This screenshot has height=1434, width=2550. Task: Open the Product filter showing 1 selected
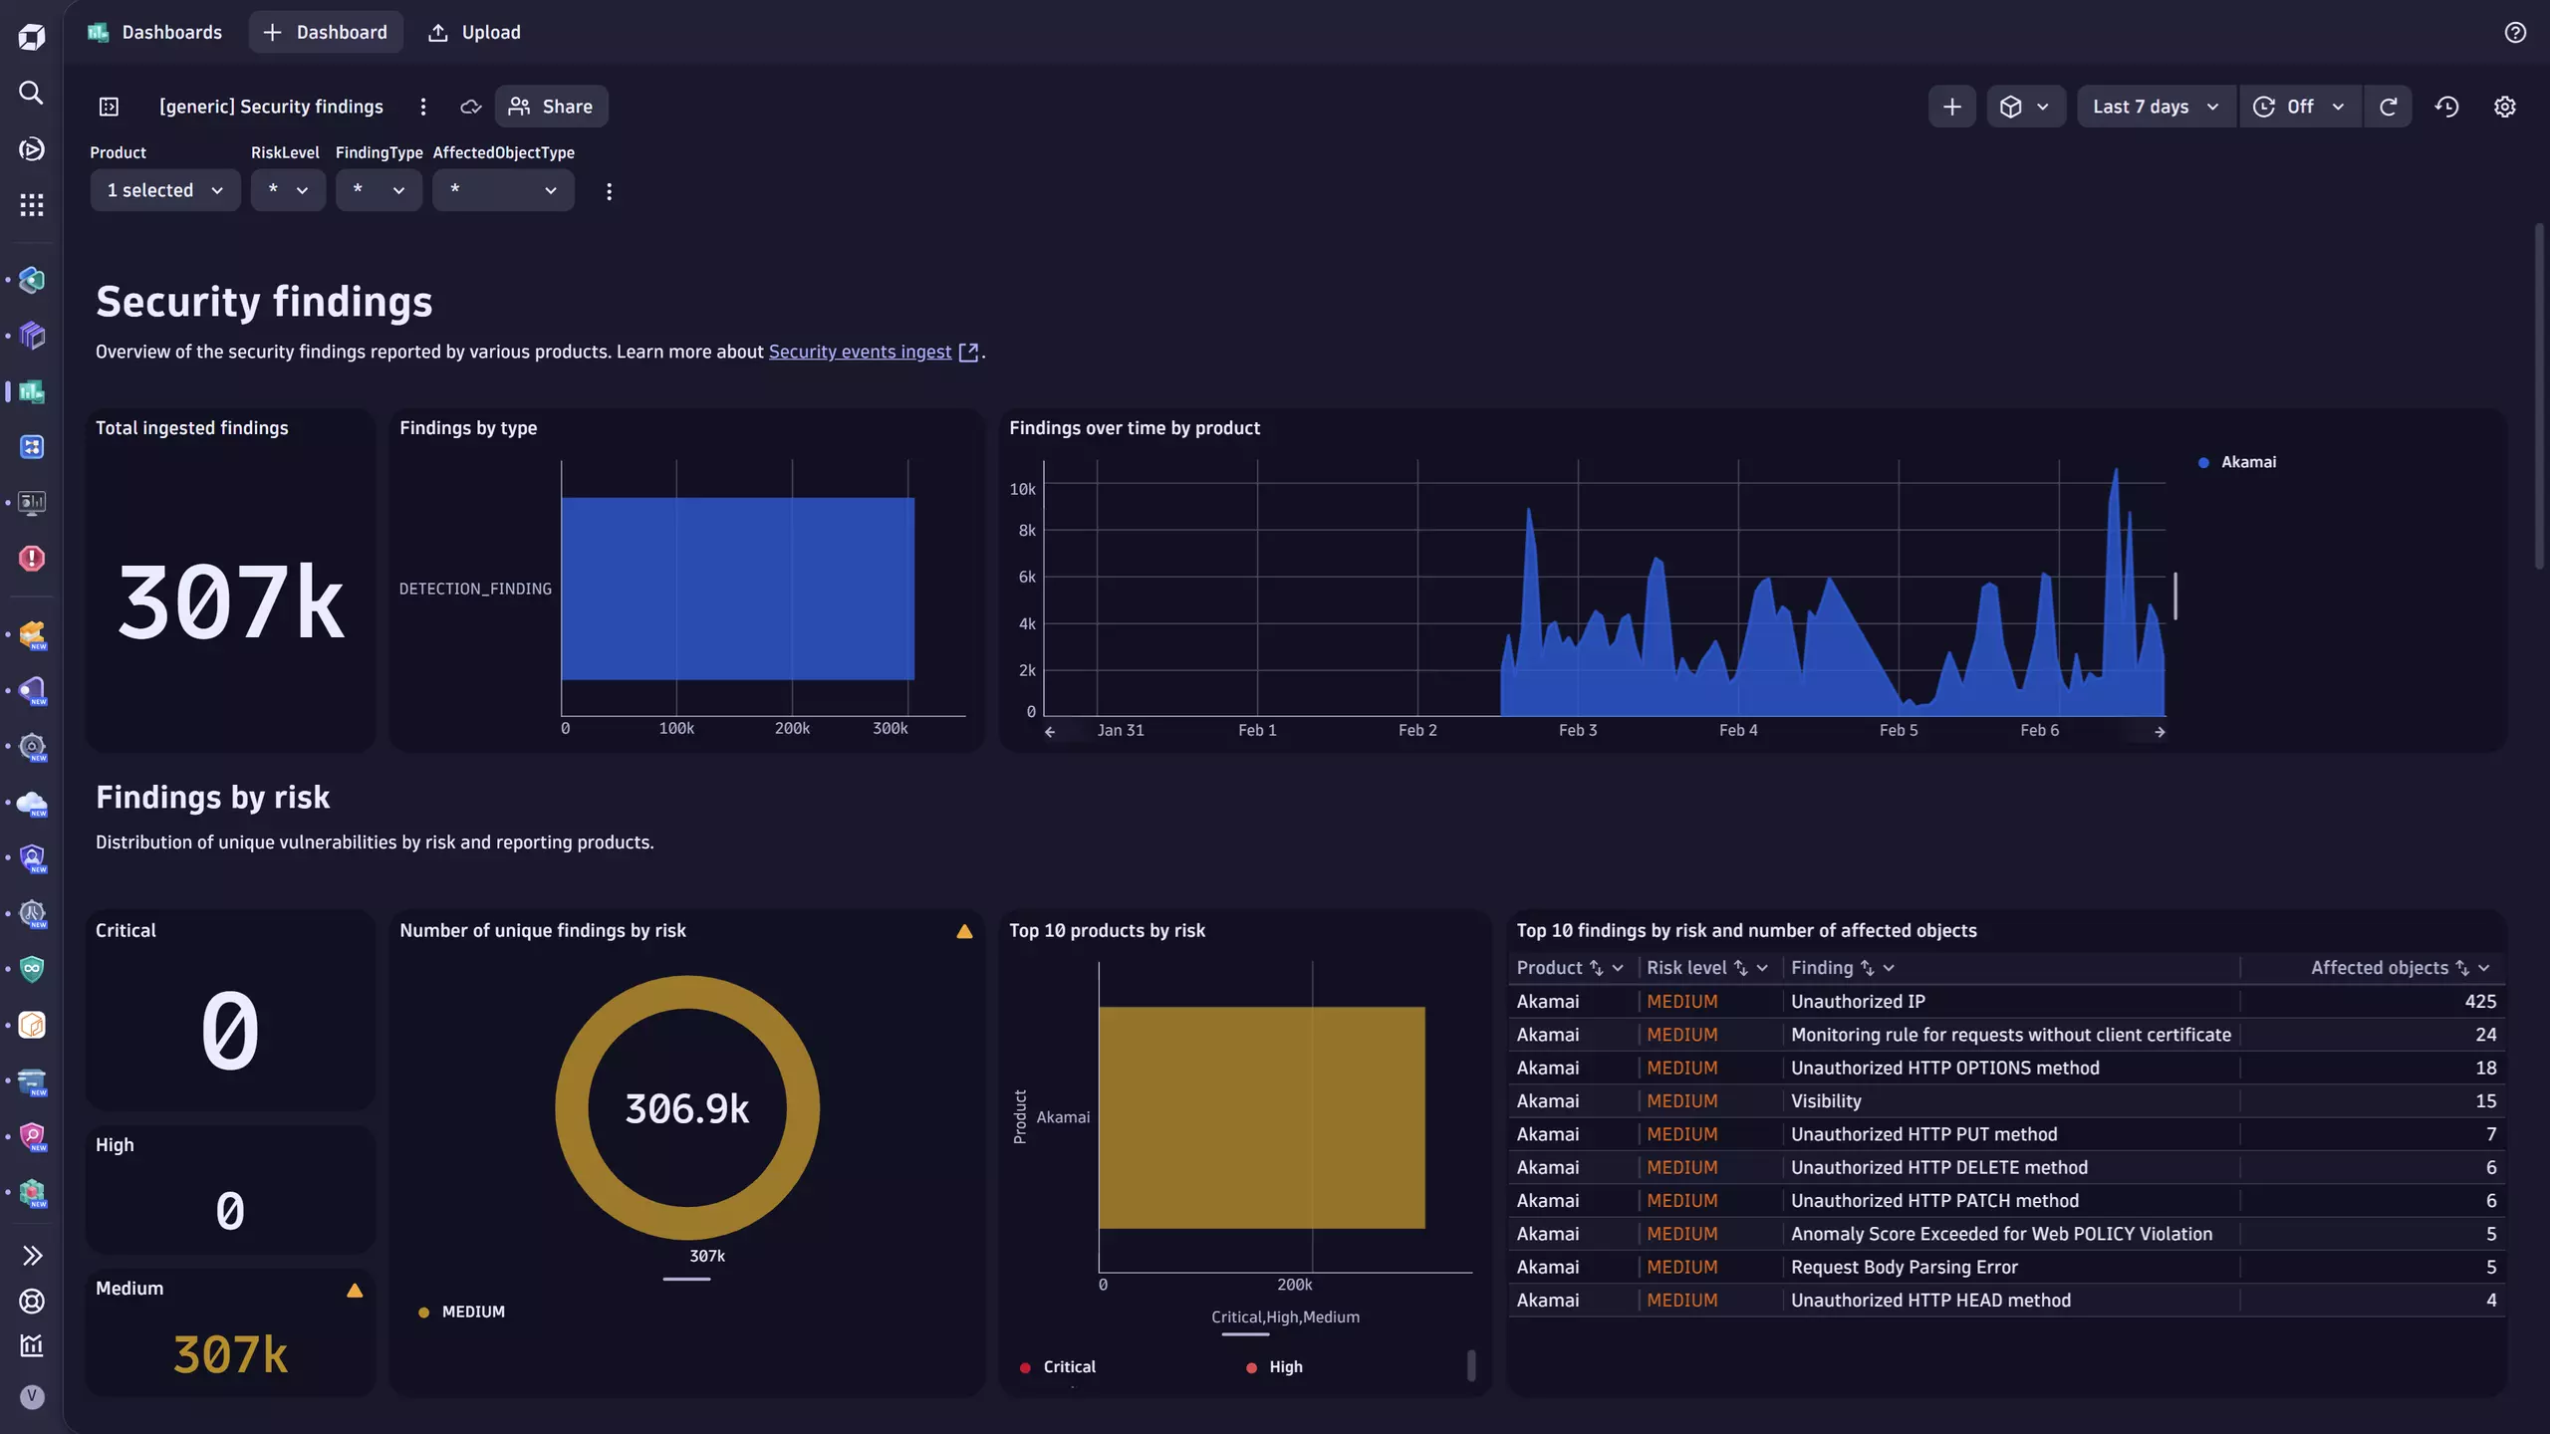pyautogui.click(x=164, y=189)
